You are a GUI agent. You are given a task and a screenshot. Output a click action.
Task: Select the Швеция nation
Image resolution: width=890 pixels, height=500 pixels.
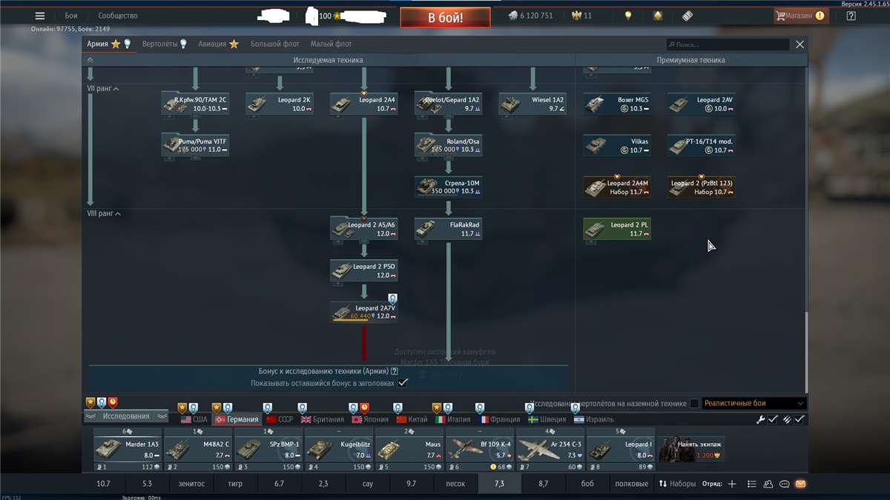[x=548, y=419]
